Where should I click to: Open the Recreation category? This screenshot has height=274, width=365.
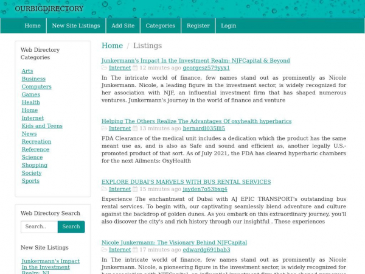tap(36, 141)
